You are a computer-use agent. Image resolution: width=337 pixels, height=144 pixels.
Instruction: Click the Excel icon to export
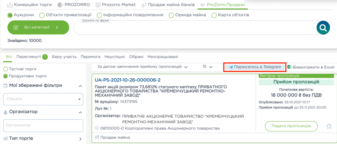point(290,67)
